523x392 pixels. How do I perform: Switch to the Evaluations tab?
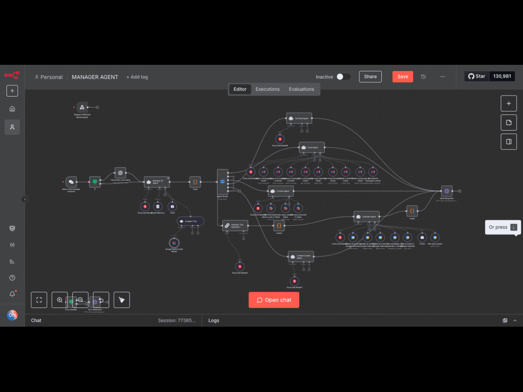[301, 89]
